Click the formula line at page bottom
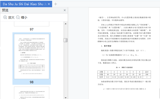Viewport: 160px width, 99px height. tap(124, 89)
